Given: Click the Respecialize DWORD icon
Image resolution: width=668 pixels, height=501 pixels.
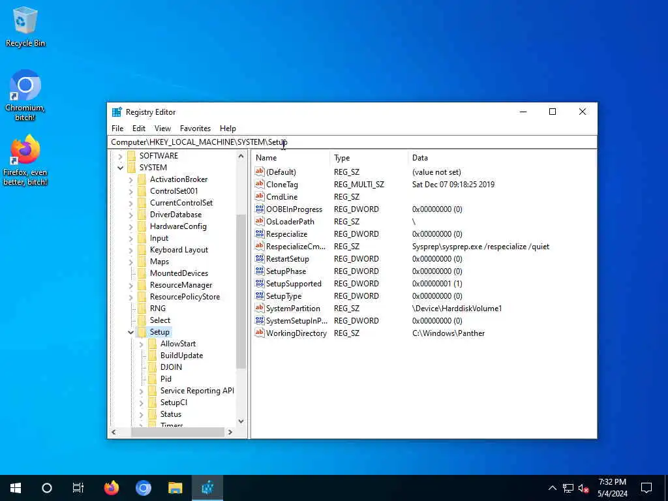Looking at the screenshot, I should 260,234.
